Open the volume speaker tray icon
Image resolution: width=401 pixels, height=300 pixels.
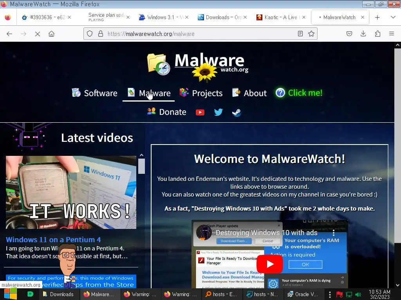(358, 295)
